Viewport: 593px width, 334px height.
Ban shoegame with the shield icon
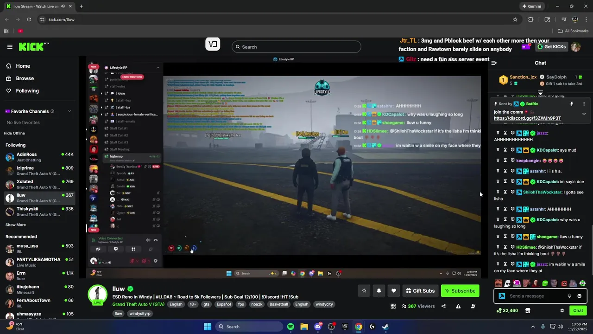tap(513, 237)
